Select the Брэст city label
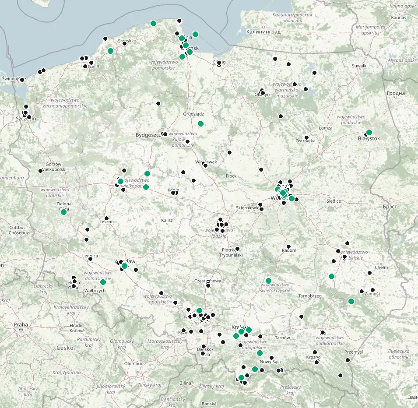 click(390, 207)
